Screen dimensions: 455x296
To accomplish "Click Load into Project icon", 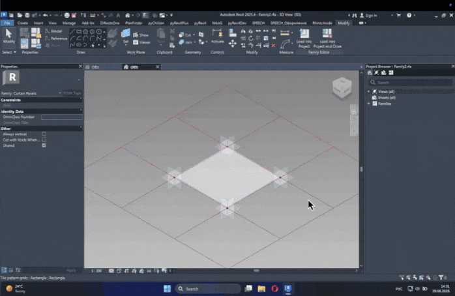I will pos(304,34).
